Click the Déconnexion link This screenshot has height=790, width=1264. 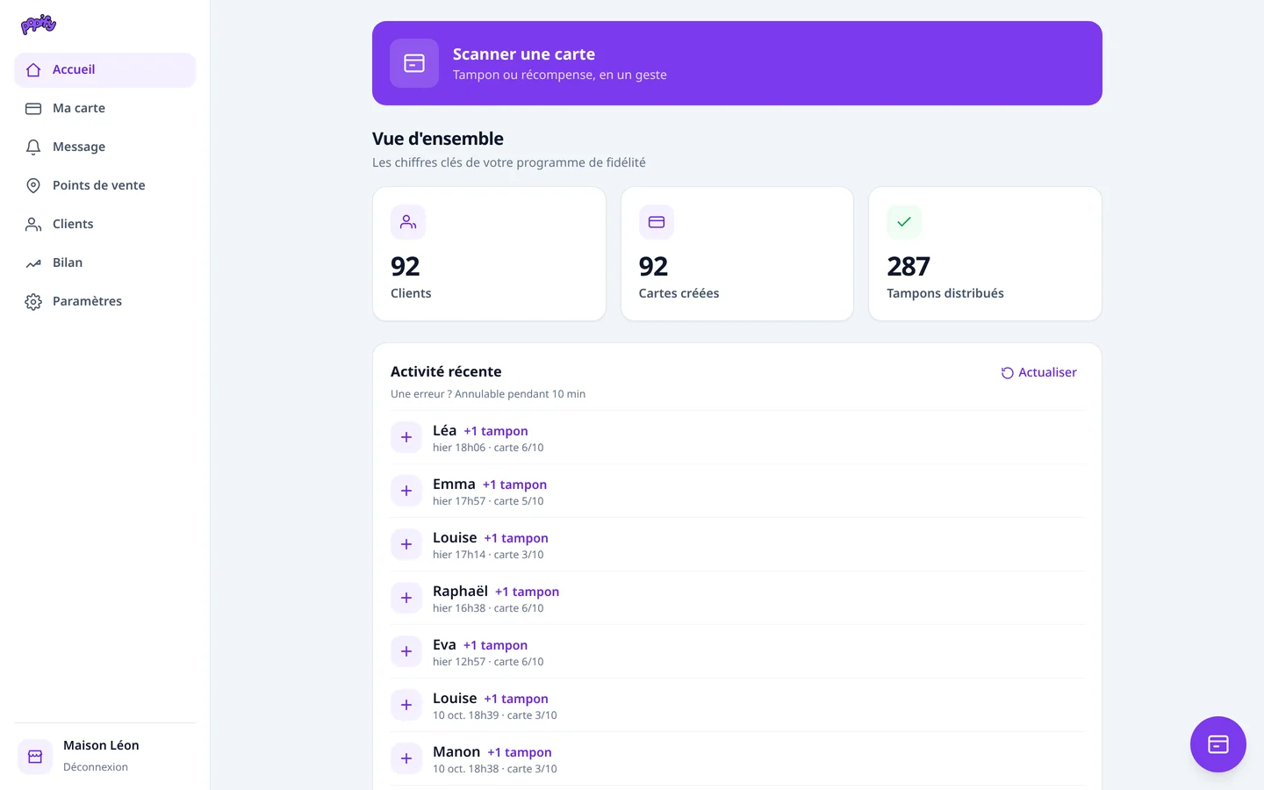pos(96,767)
